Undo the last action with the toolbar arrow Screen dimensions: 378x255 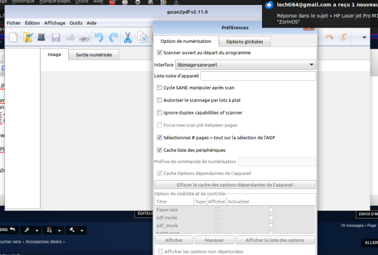coord(99,38)
